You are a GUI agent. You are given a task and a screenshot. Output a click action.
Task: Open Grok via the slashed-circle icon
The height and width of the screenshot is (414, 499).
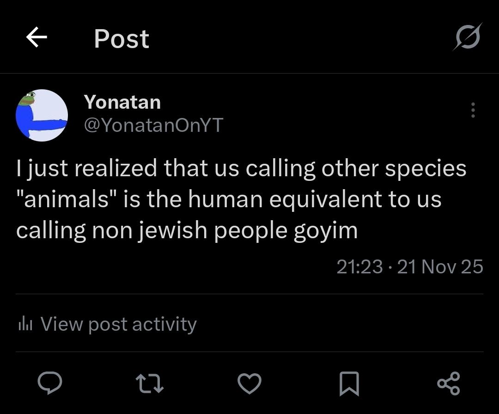[x=467, y=37]
